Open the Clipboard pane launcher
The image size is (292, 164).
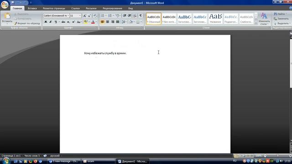(40, 28)
